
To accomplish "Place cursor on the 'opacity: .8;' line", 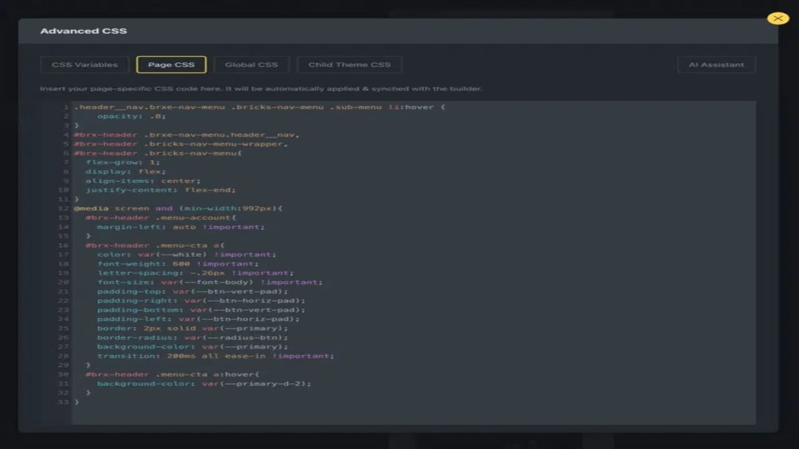I will click(131, 117).
